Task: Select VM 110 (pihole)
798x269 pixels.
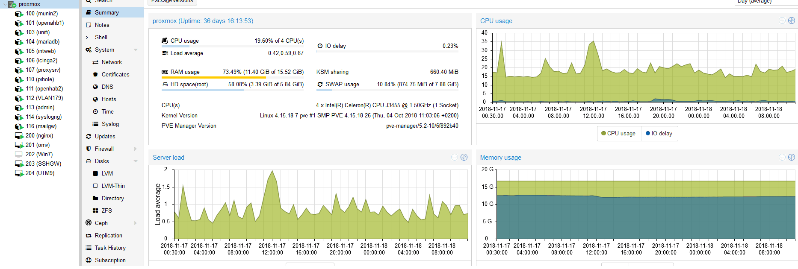Action: 40,79
